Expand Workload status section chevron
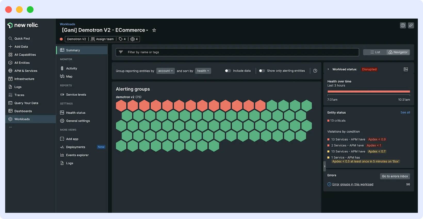This screenshot has width=423, height=219. (328, 69)
